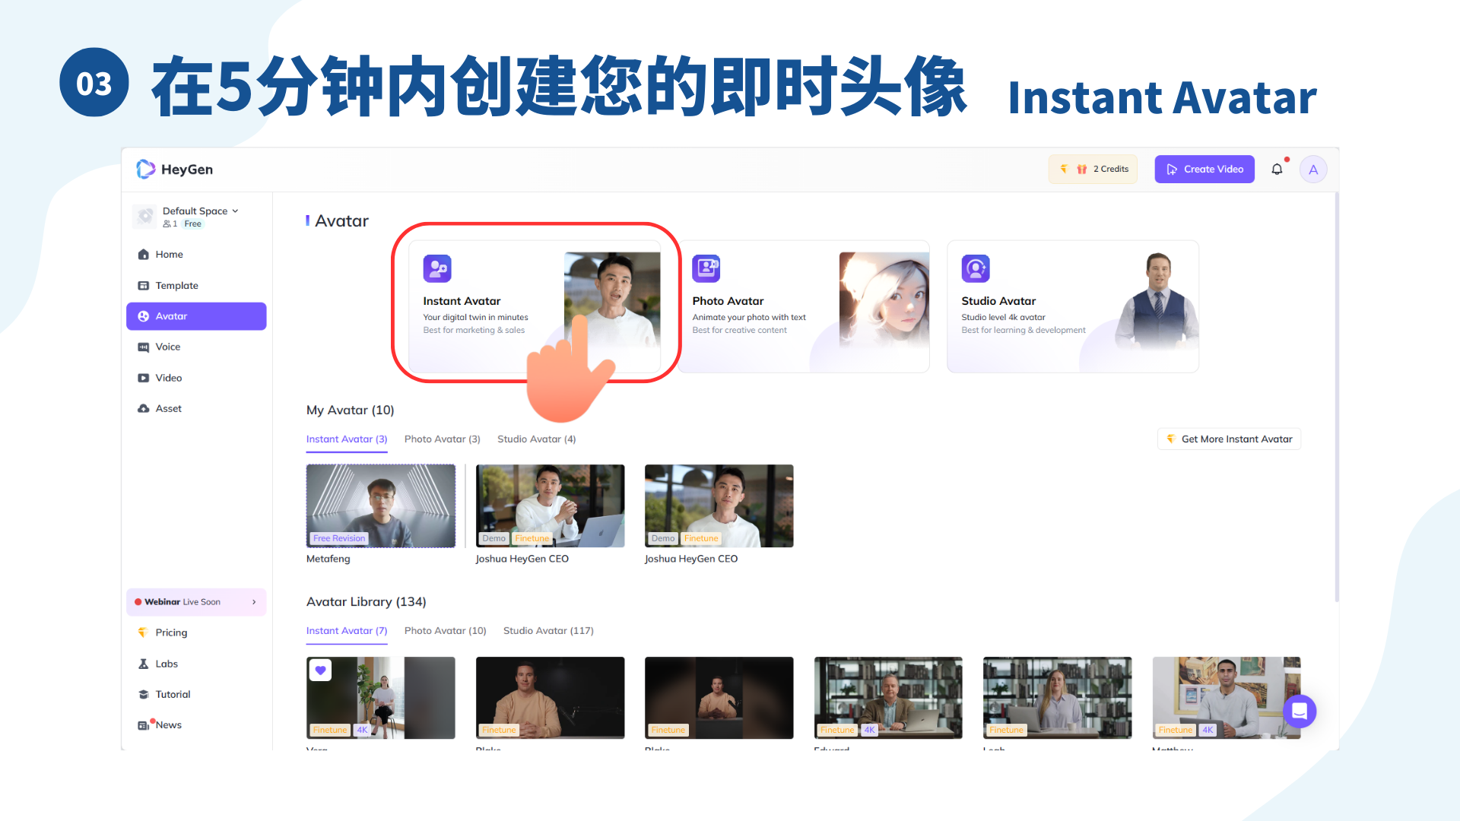Viewport: 1460px width, 821px height.
Task: Click the Photo Avatar card icon
Action: tap(706, 268)
